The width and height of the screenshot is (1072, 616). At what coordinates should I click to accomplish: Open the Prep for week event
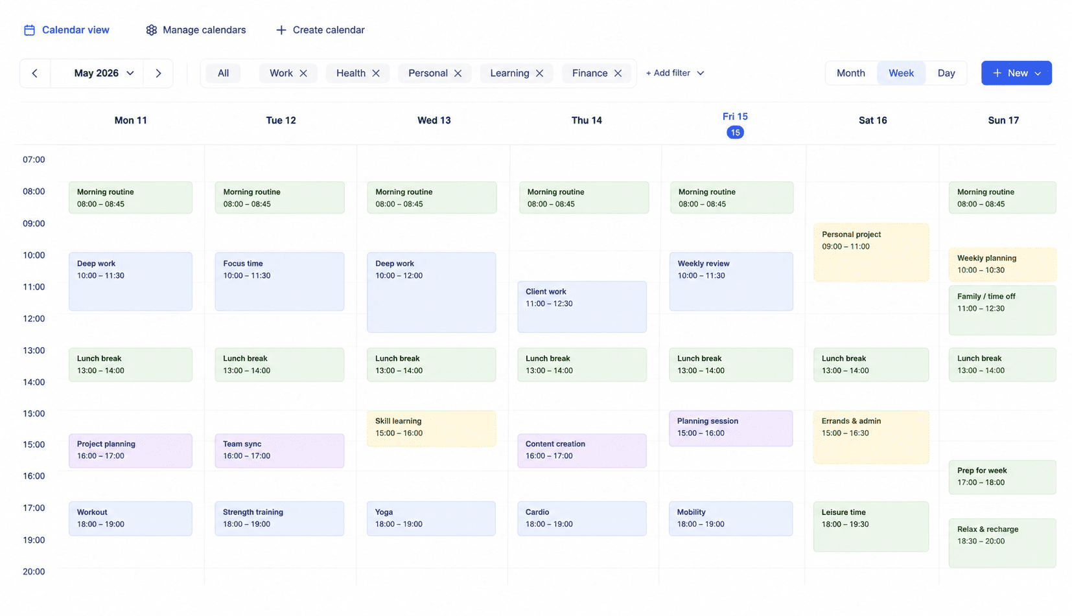[1002, 477]
